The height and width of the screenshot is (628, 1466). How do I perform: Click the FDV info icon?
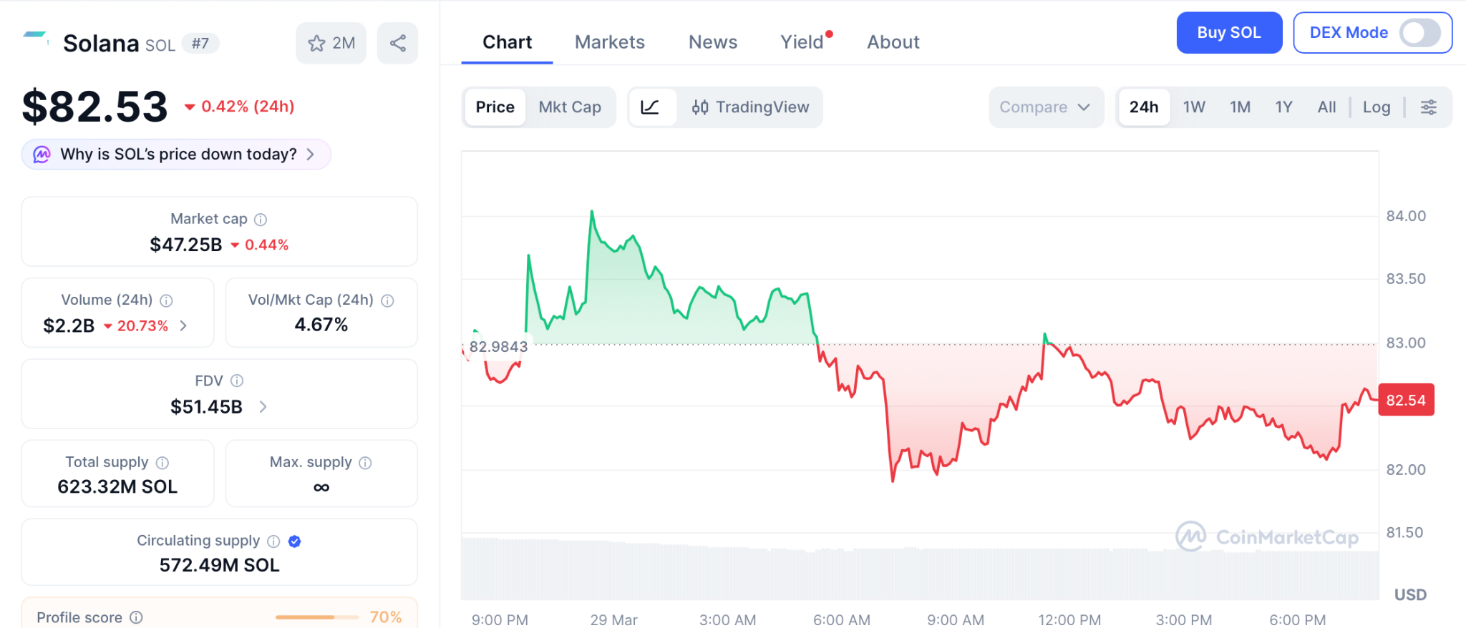237,381
